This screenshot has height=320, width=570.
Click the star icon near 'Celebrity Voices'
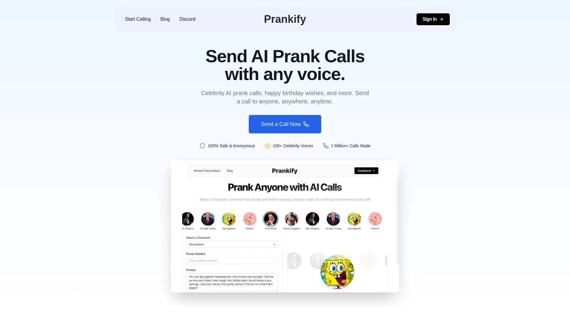point(267,145)
